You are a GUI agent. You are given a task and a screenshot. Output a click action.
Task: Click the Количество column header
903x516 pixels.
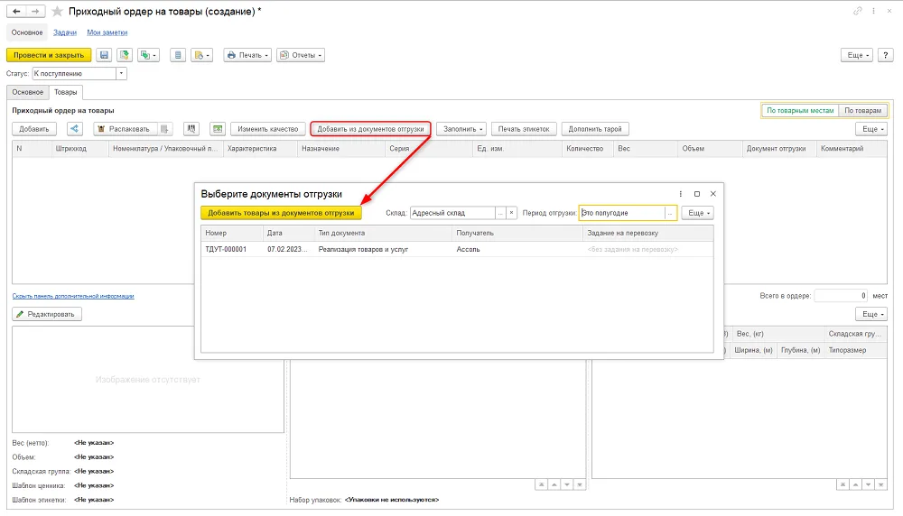588,149
